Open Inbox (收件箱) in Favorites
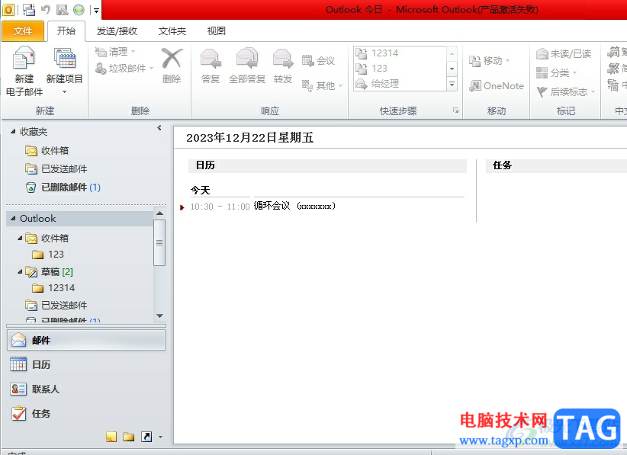Screen dimensions: 627x455 (x=47, y=151)
